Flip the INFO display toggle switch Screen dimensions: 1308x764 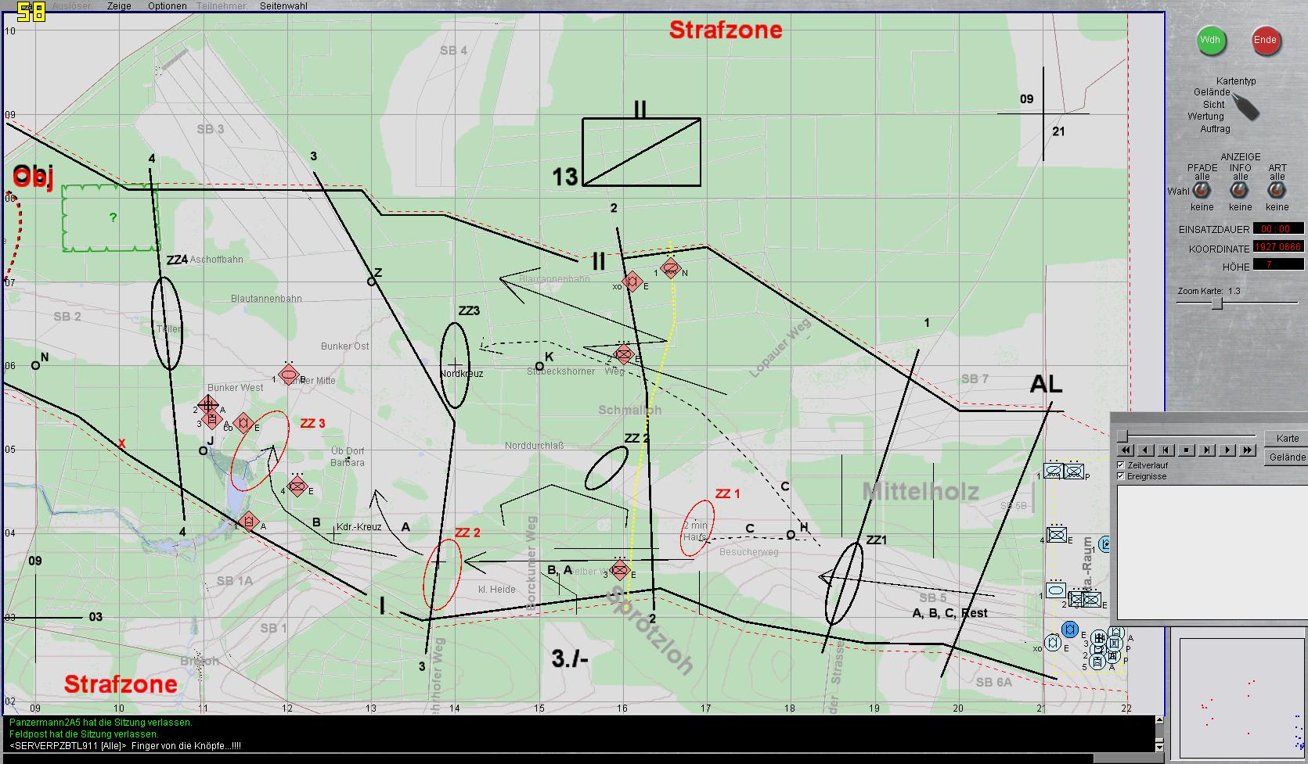[x=1240, y=191]
